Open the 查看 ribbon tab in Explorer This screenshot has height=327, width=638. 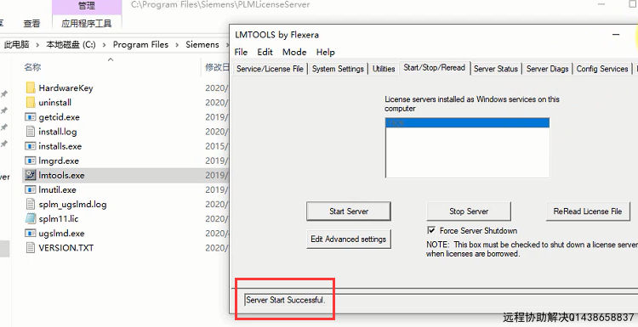click(31, 24)
